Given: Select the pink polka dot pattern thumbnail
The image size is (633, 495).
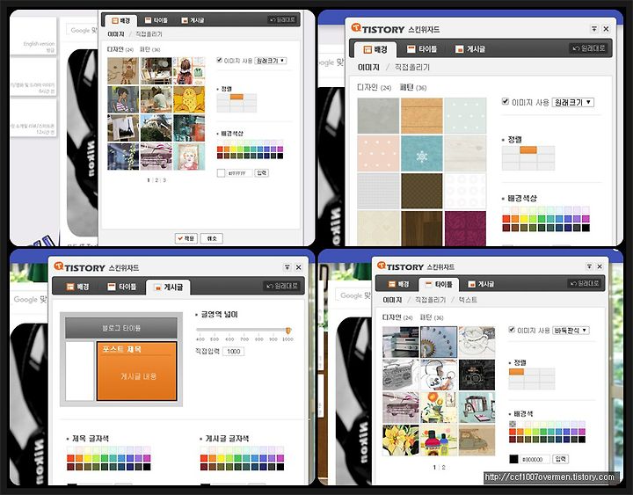Looking at the screenshot, I should (378, 154).
